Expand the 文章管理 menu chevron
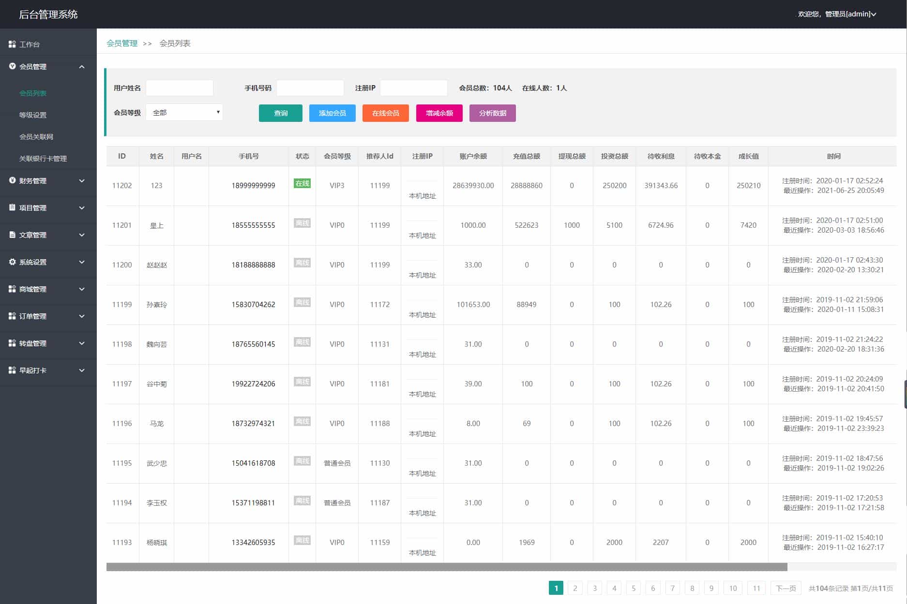Screen dimensions: 907x604 82,235
